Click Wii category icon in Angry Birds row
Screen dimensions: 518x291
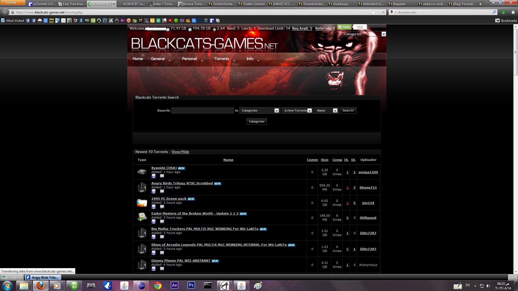tap(142, 187)
